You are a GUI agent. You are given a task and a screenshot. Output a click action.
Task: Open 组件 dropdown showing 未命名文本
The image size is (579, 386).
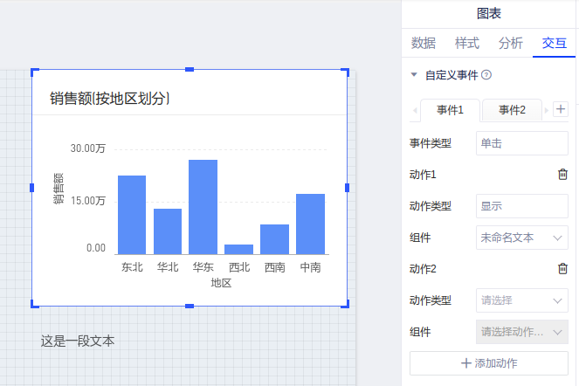click(521, 238)
